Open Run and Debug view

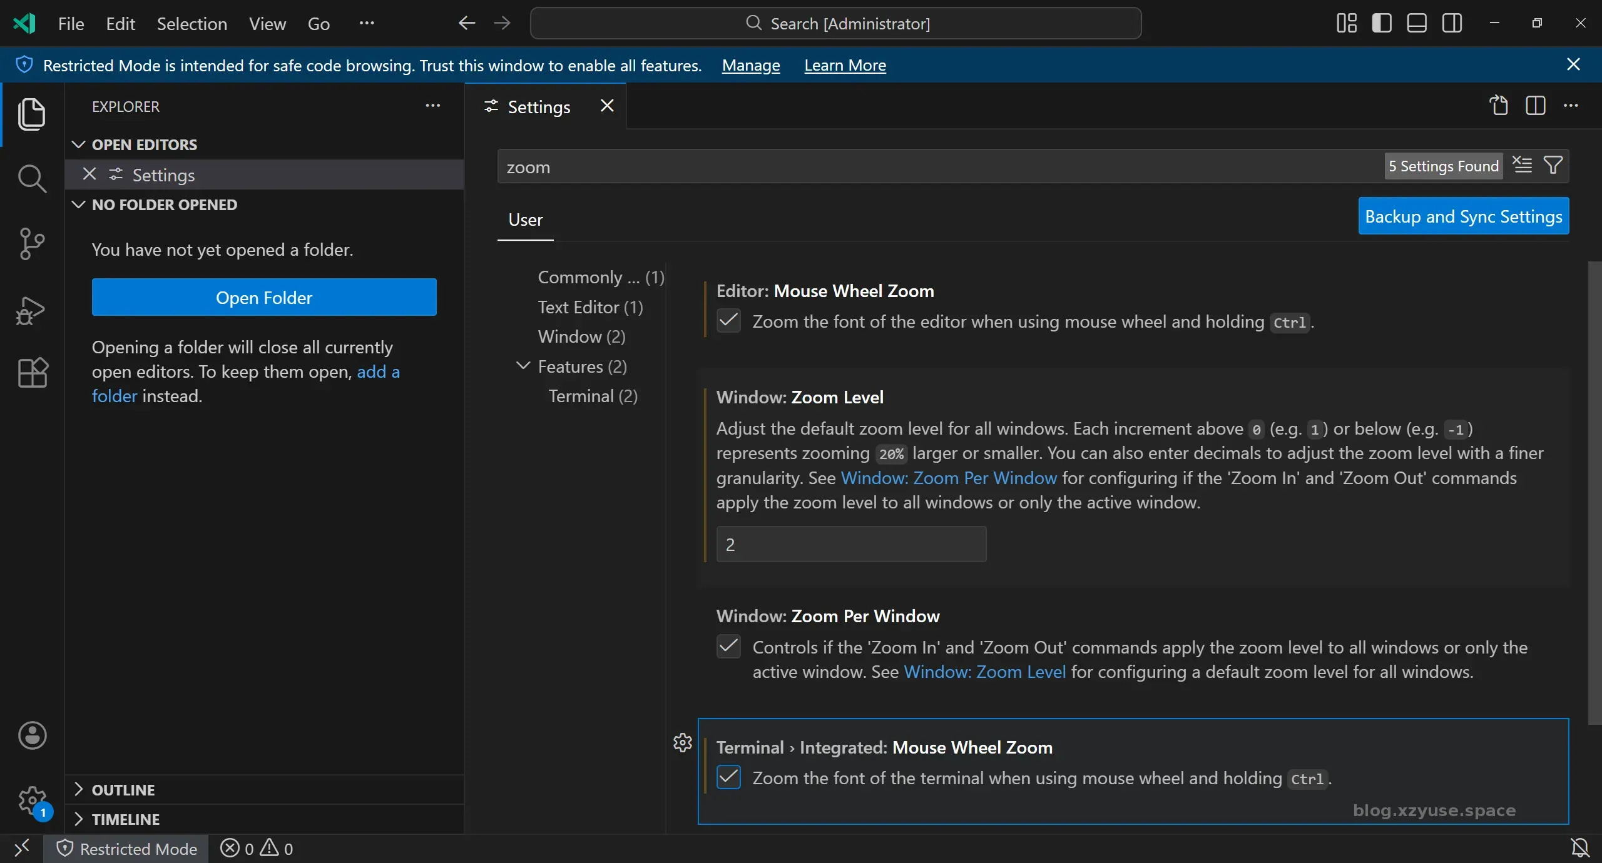[x=31, y=310]
